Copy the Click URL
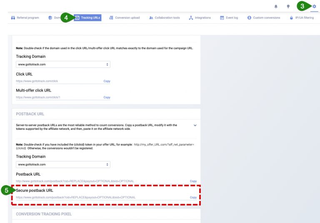The width and height of the screenshot is (320, 223). (x=107, y=81)
